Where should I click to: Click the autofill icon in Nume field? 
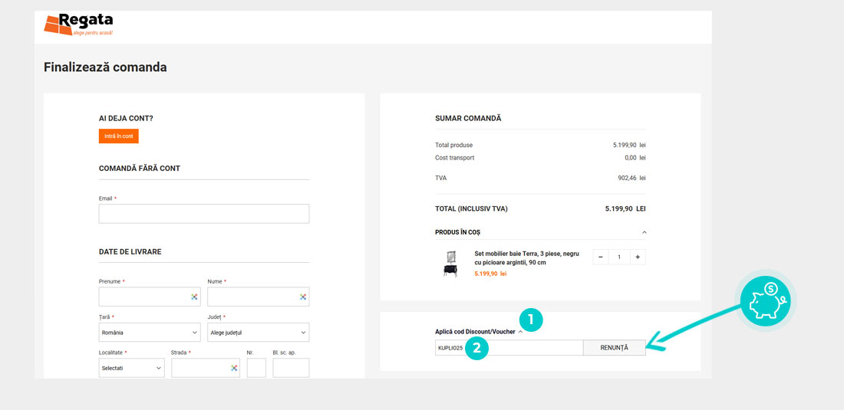click(303, 297)
